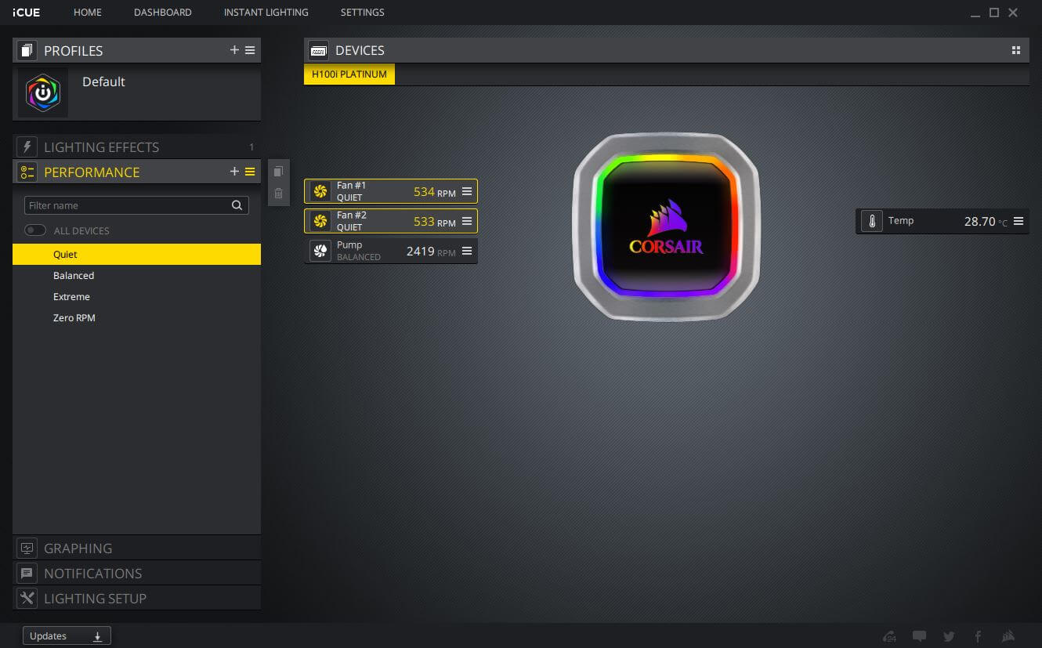Open the Facebook link icon
This screenshot has height=648, width=1042.
[978, 636]
